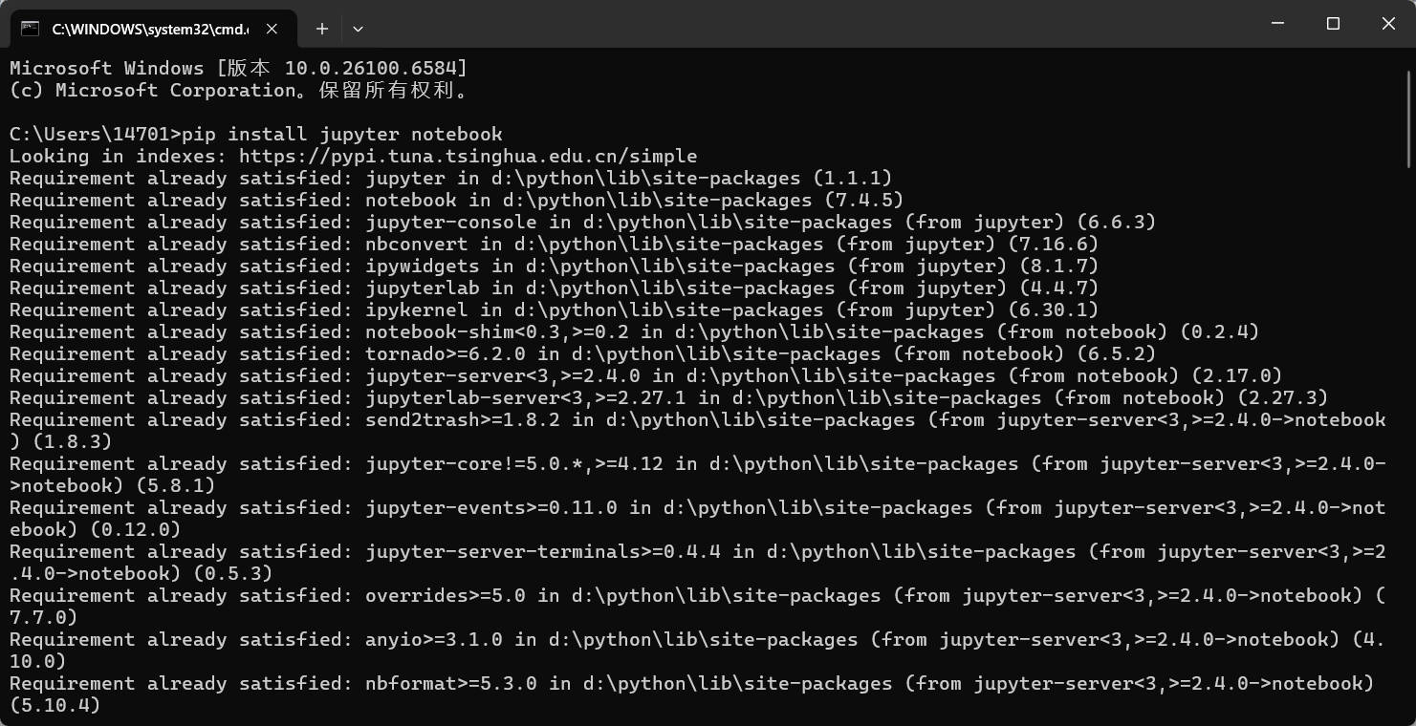Screen dimensions: 1416x726
Task: Minimize the terminal window
Action: 1278,23
